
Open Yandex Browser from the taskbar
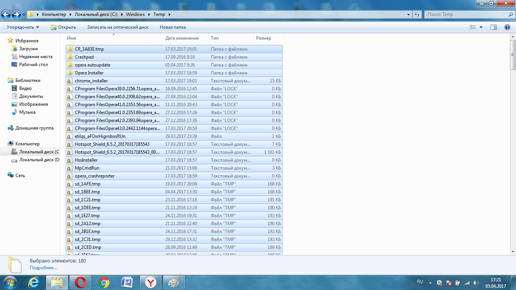point(151,282)
